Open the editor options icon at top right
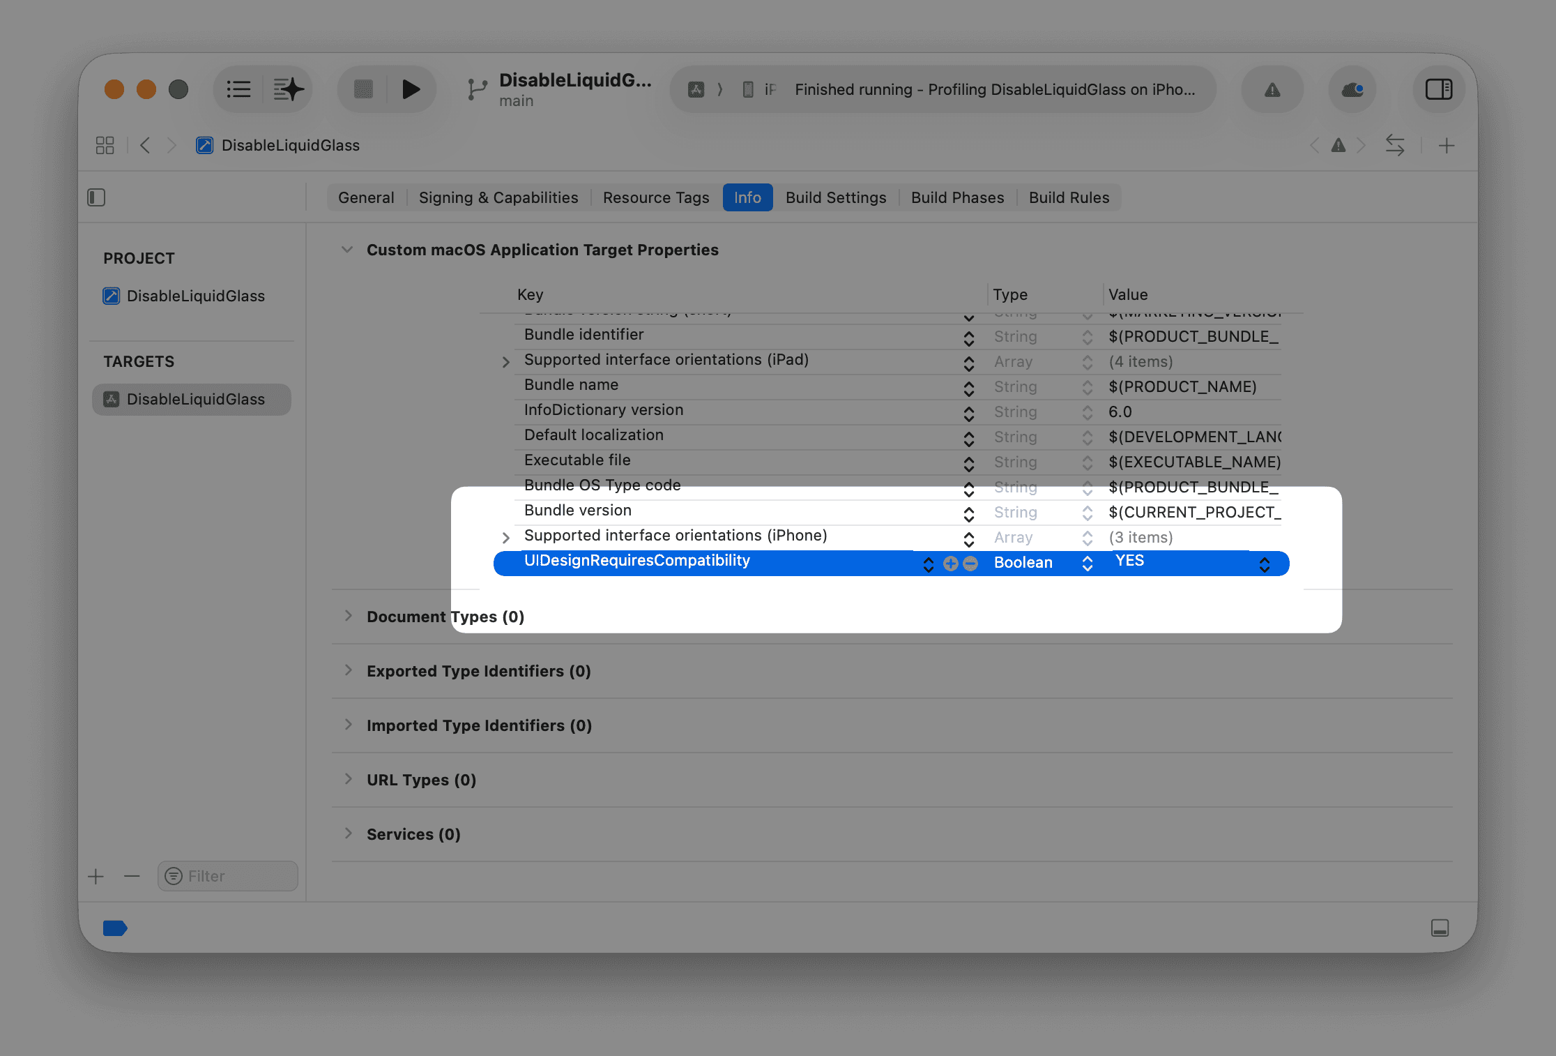The height and width of the screenshot is (1056, 1556). coord(1438,89)
